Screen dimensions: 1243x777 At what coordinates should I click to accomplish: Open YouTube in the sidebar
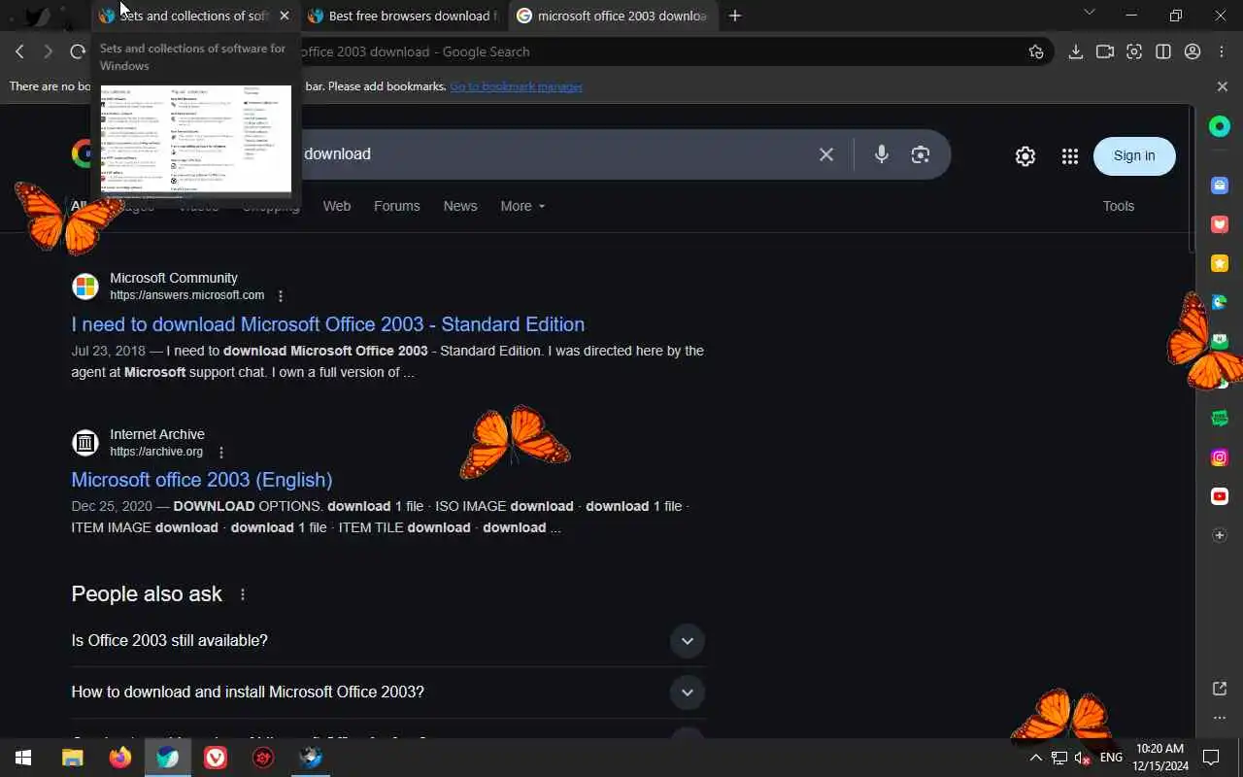pos(1220,496)
